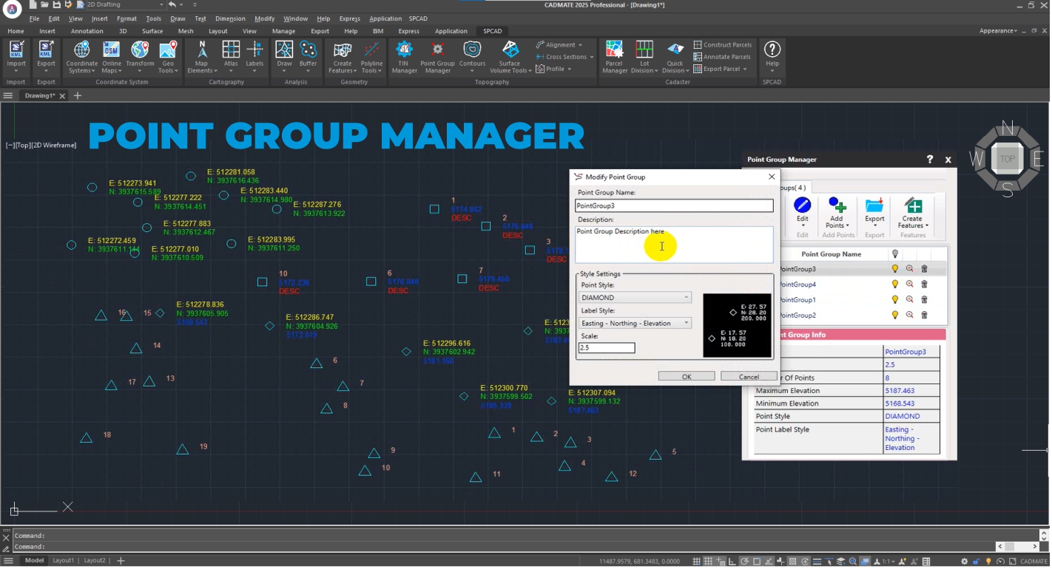Expand the Label Style dropdown
1052x569 pixels.
pos(635,324)
